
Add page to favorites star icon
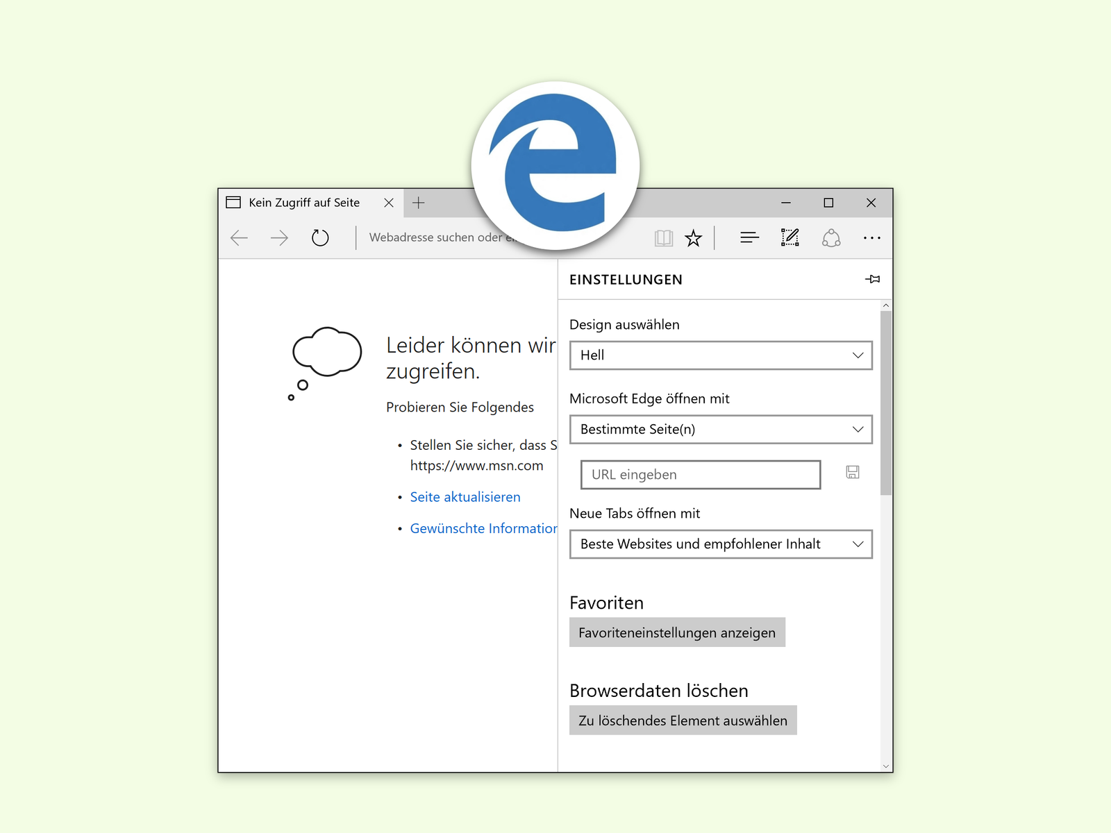pyautogui.click(x=693, y=238)
